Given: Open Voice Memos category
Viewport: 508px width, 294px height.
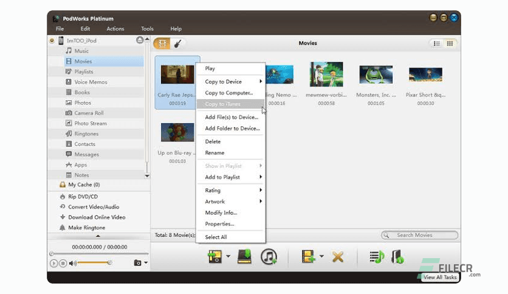Looking at the screenshot, I should point(91,82).
